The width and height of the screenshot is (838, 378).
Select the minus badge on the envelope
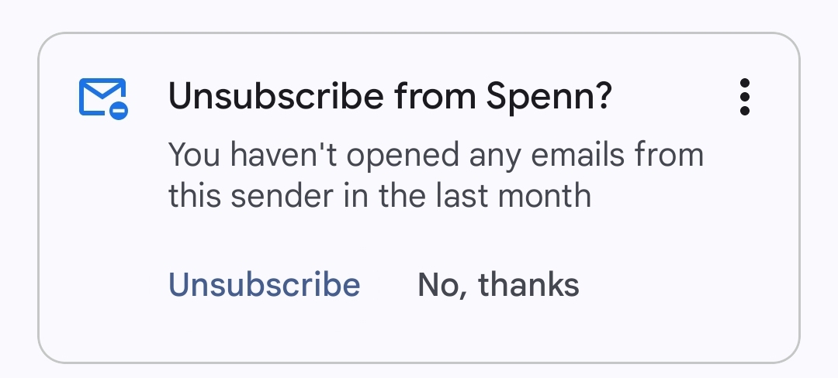119,111
